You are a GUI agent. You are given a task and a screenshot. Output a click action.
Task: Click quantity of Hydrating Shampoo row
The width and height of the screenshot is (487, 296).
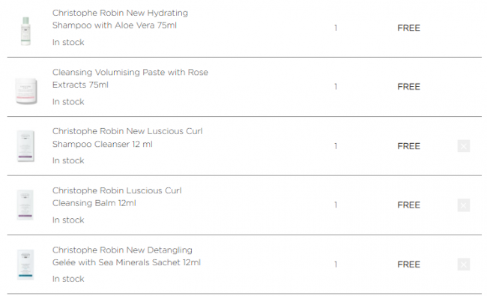[x=336, y=28]
